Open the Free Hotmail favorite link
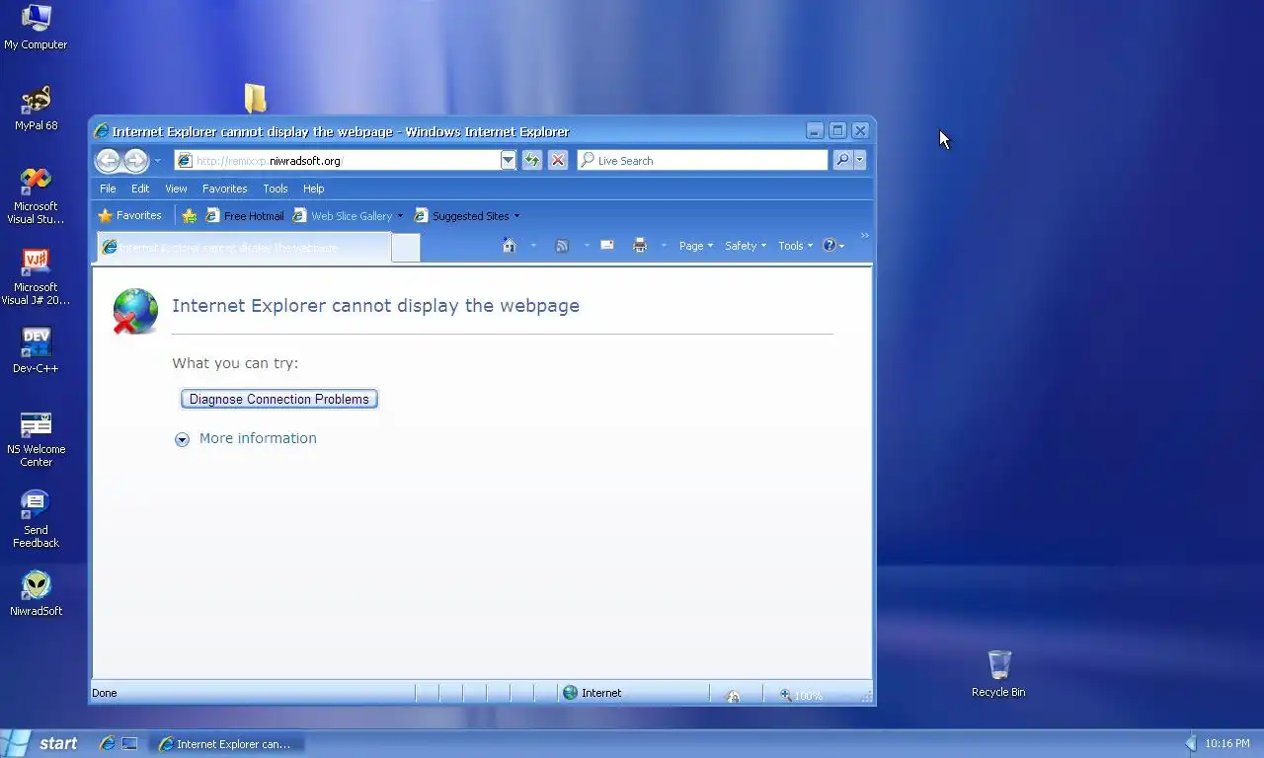 (x=245, y=215)
